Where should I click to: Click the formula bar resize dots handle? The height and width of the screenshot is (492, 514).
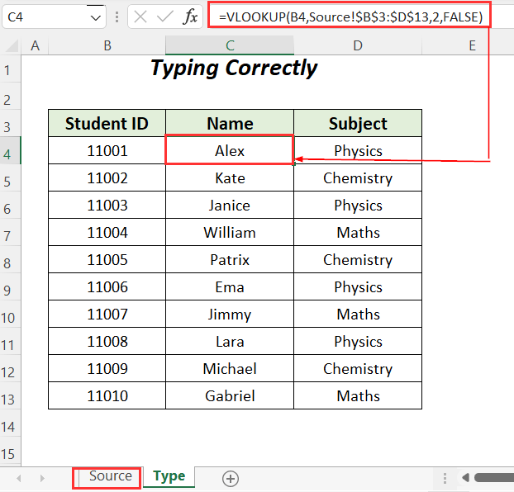[x=117, y=17]
